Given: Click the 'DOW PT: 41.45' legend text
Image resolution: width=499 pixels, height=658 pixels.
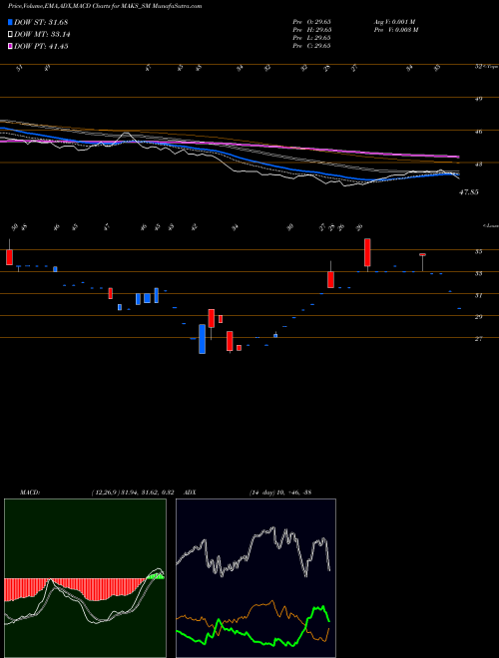Looking at the screenshot, I should tap(41, 46).
